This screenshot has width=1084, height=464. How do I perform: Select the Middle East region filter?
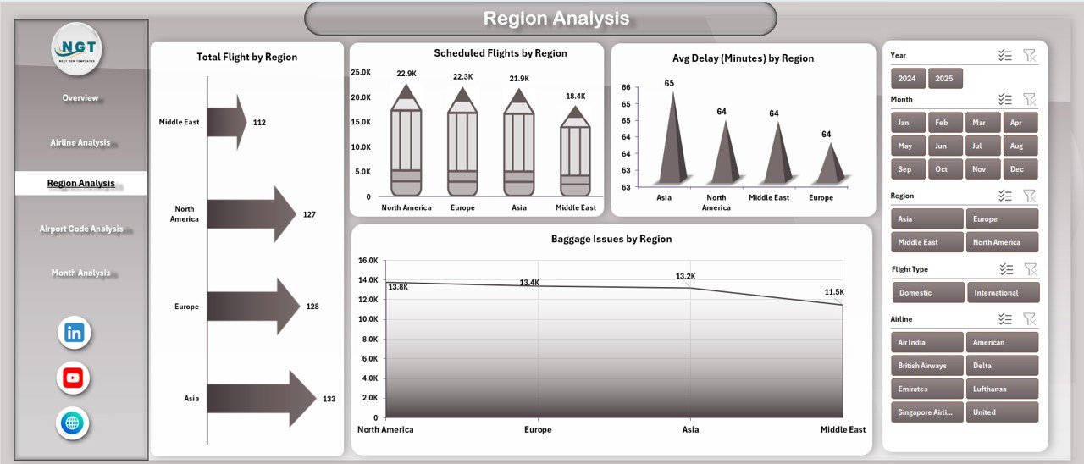tap(926, 242)
